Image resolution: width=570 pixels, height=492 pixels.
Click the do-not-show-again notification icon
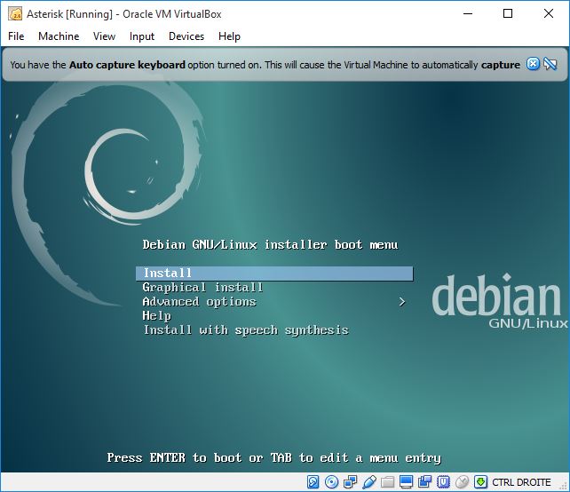coord(550,64)
